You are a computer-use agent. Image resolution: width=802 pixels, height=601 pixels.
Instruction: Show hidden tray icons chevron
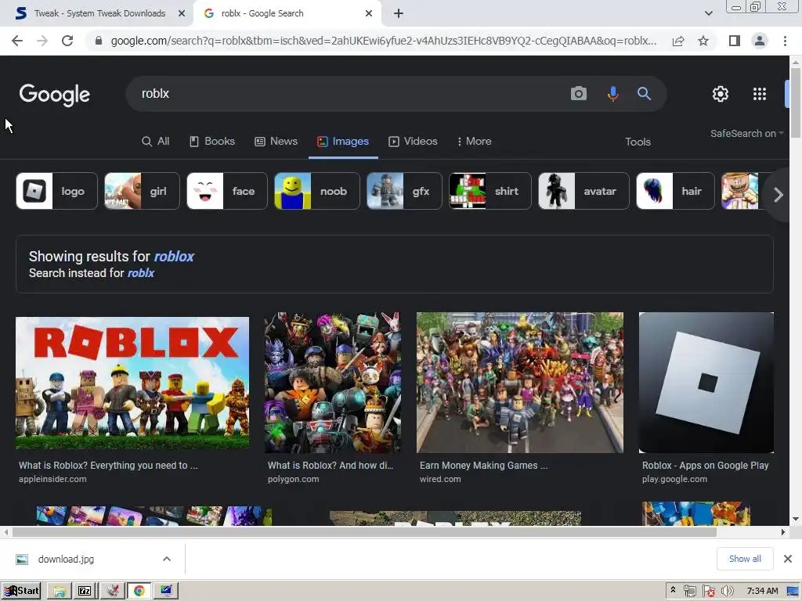coord(673,591)
